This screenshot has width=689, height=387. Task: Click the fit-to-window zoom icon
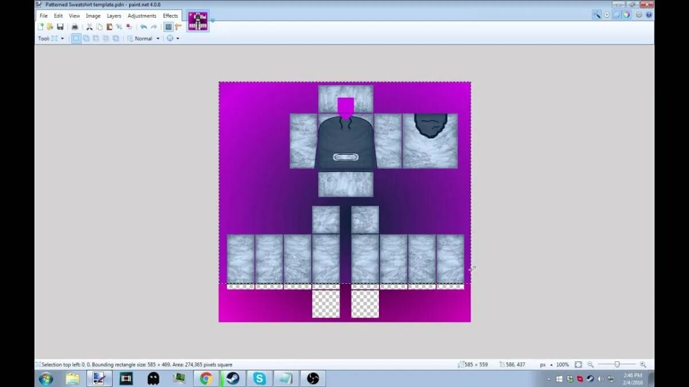pos(578,365)
